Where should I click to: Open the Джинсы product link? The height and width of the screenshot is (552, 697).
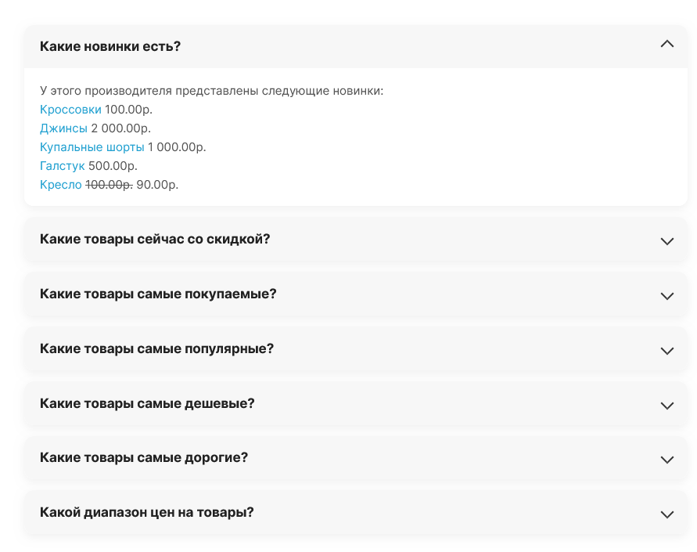coord(63,128)
